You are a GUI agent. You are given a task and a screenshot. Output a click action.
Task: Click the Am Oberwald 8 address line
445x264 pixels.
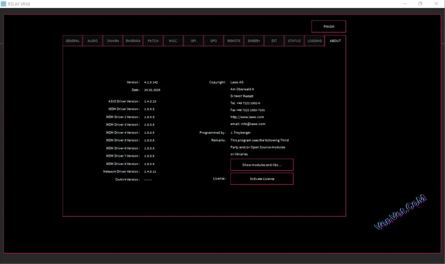click(x=242, y=89)
